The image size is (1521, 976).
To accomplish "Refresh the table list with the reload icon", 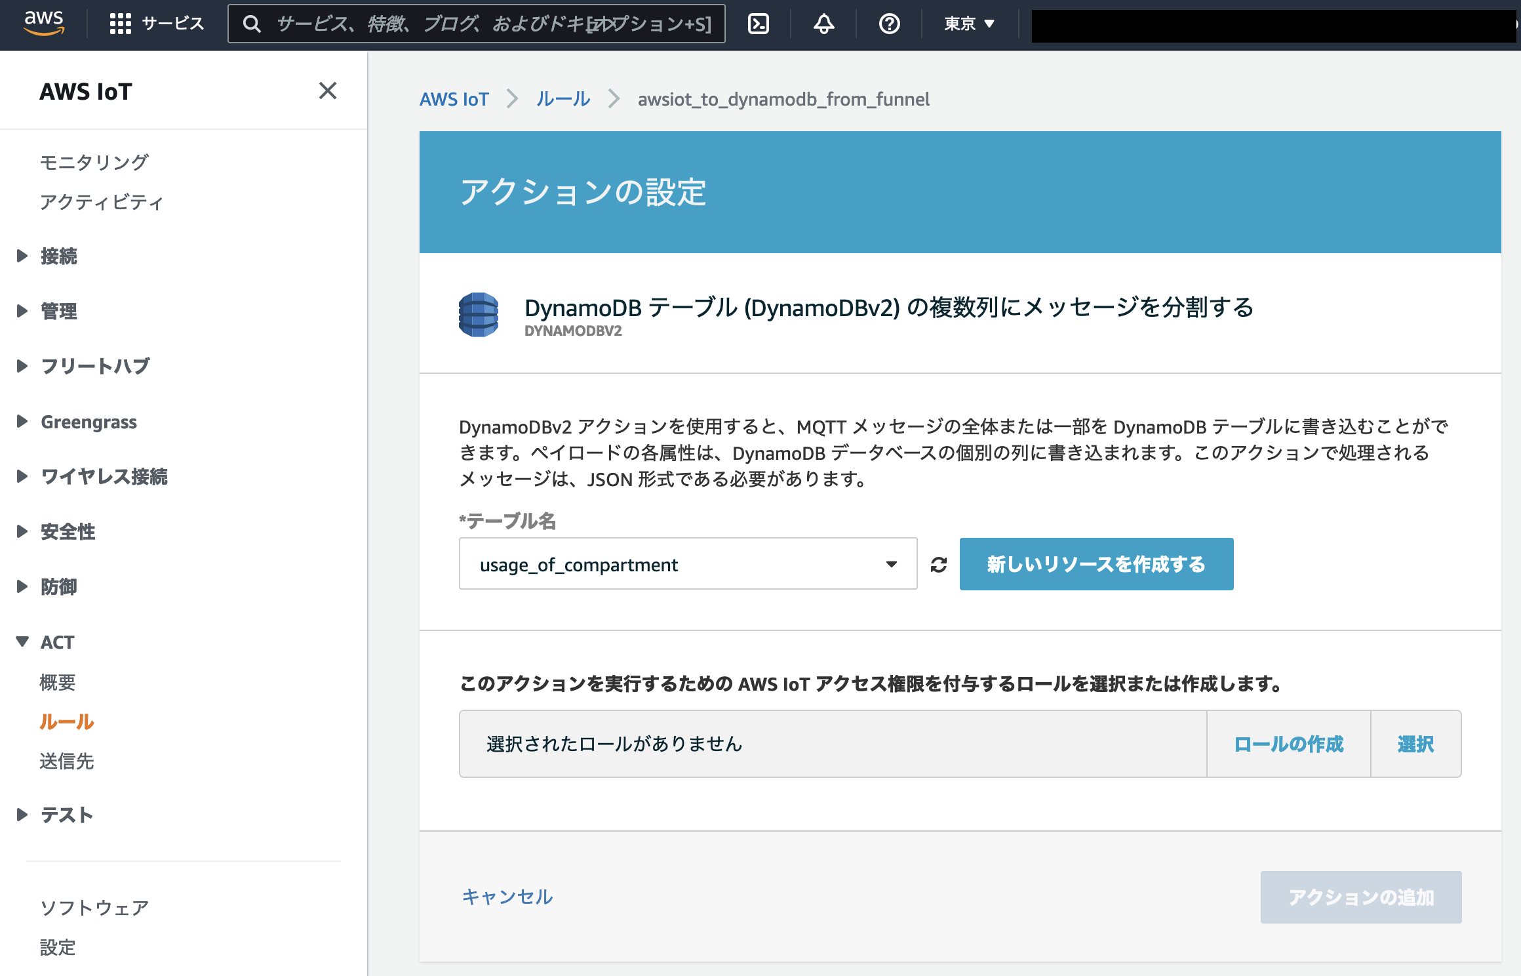I will [939, 563].
